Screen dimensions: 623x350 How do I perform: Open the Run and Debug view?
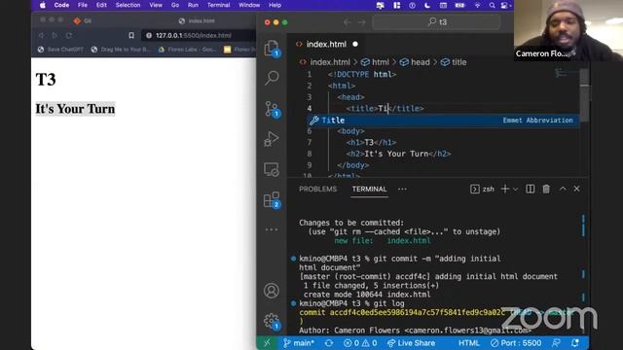[x=272, y=139]
